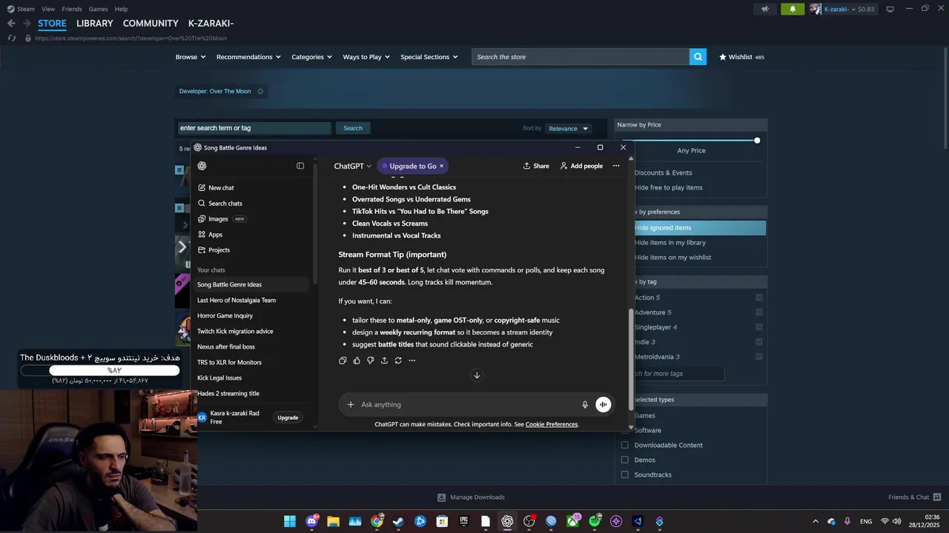Click the ChatGPT logo in sidebar

coord(202,166)
